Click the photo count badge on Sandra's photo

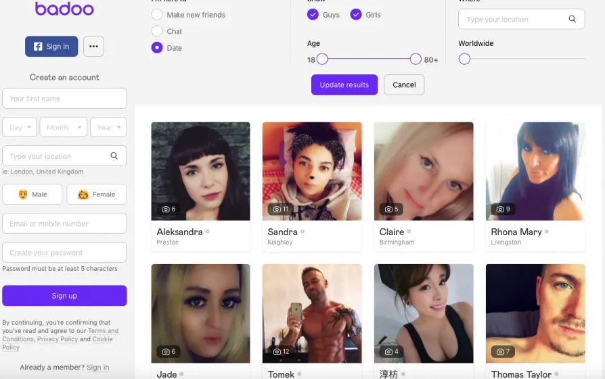click(x=281, y=209)
